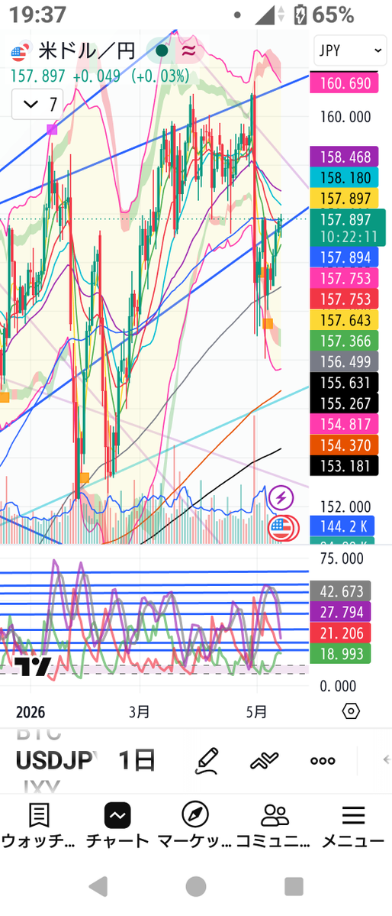Tap the gray 156.499 price label
The height and width of the screenshot is (916, 392).
344,361
